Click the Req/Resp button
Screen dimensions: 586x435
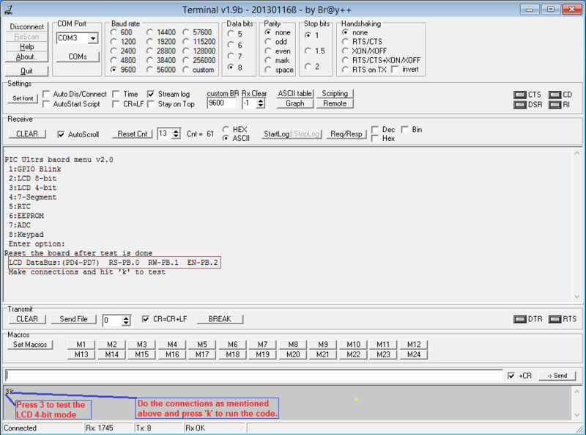pyautogui.click(x=346, y=134)
